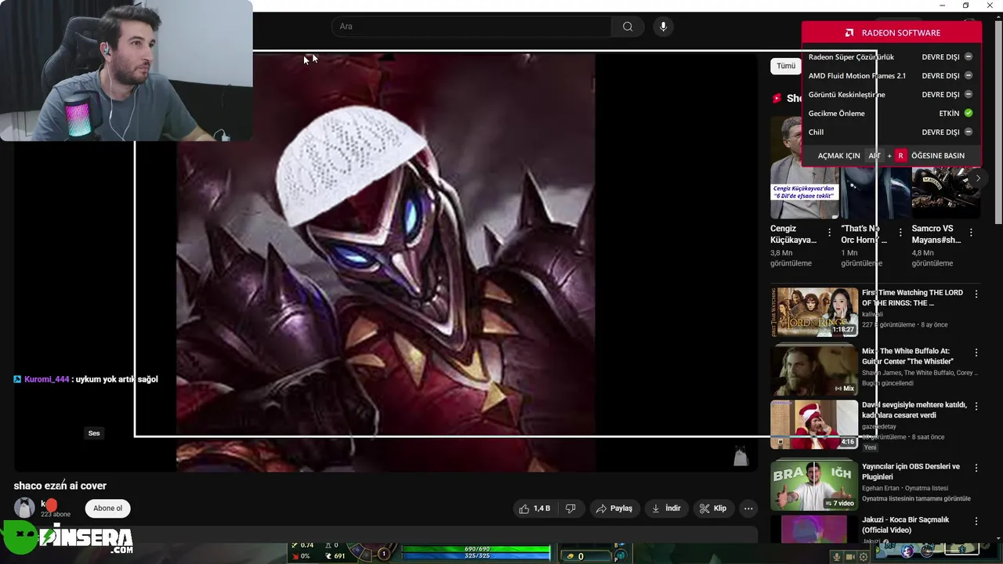Viewport: 1003px width, 564px height.
Task: Toggle Chill status icon in Radeon overlay
Action: click(969, 132)
